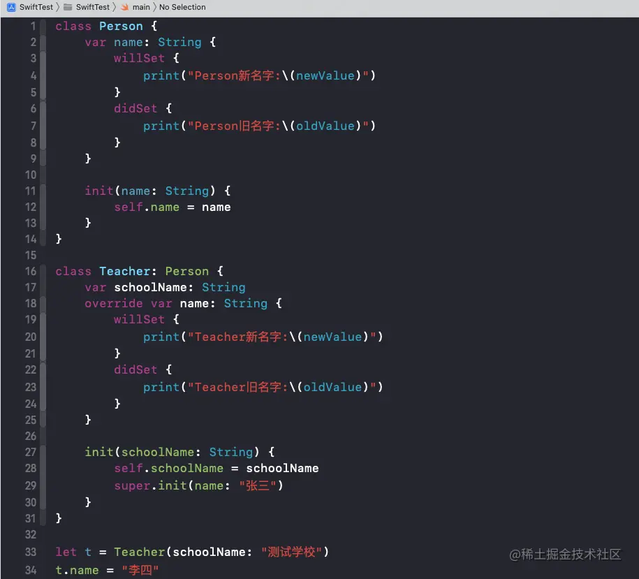The height and width of the screenshot is (579, 639).
Task: Click init(schoolName: String) on line 27
Action: pos(172,452)
